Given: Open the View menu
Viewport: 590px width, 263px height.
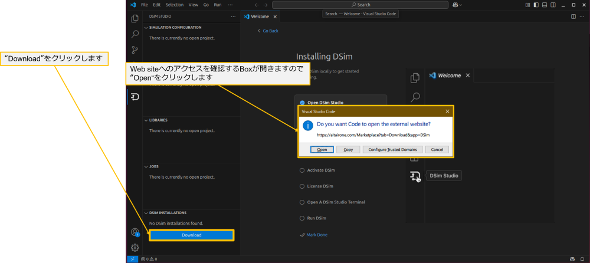Looking at the screenshot, I should (x=194, y=5).
